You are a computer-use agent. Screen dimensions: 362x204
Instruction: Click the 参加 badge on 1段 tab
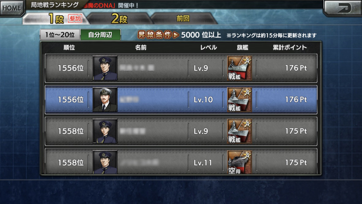pos(75,18)
